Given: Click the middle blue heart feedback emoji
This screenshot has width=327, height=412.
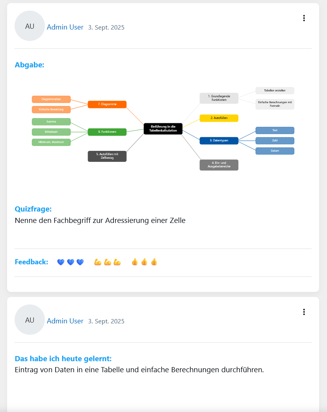Looking at the screenshot, I should [x=71, y=262].
